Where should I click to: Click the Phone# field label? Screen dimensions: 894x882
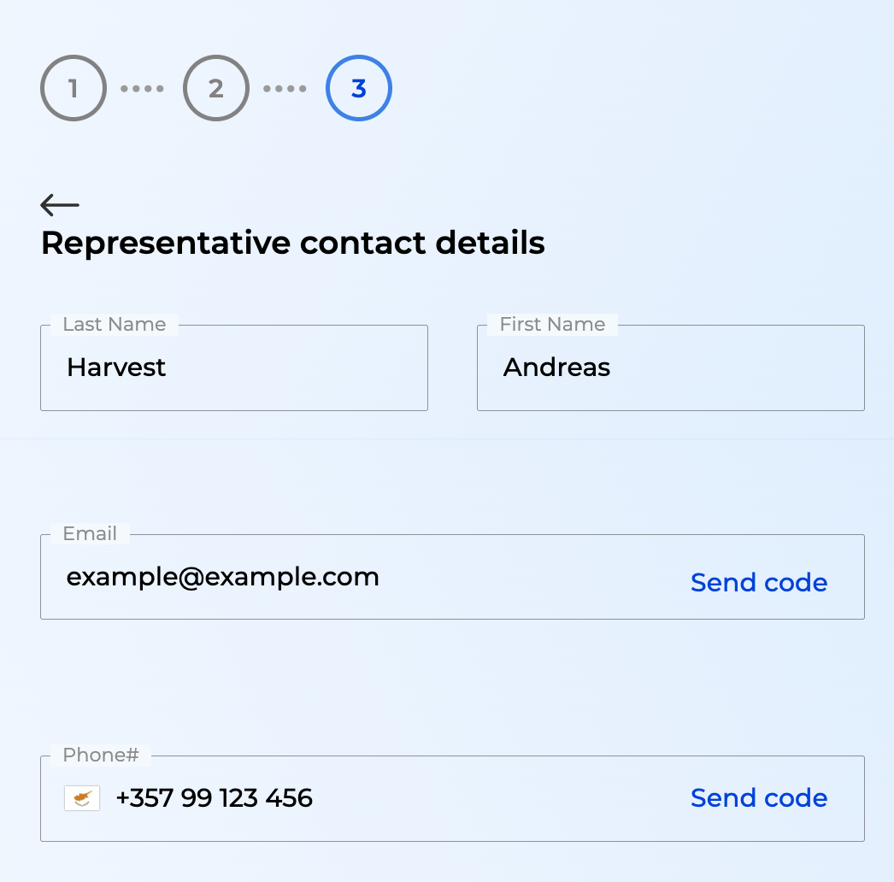click(x=101, y=755)
